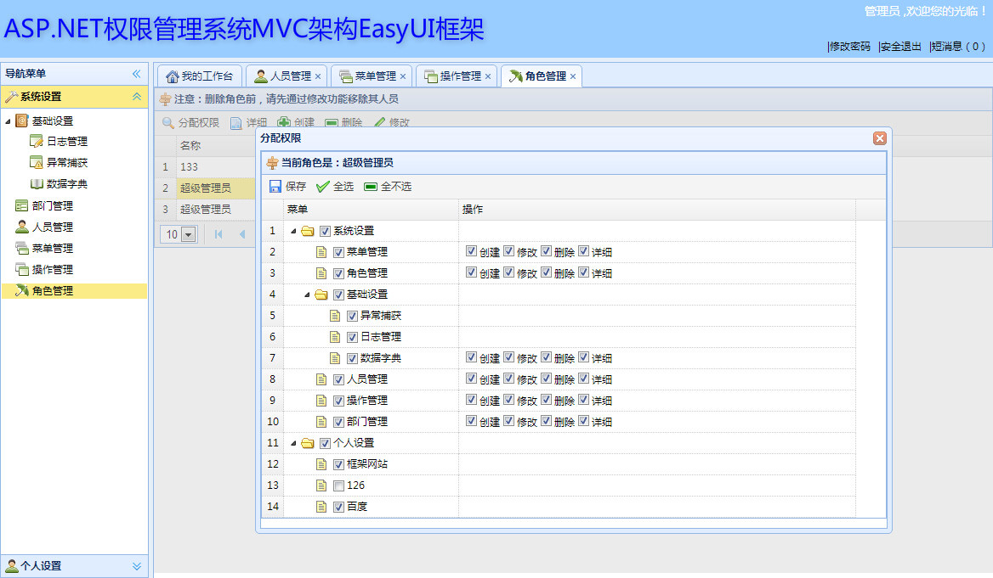Click the 安全退出 link
This screenshot has height=578, width=993.
900,46
